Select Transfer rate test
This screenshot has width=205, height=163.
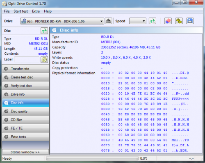[x=26, y=69]
